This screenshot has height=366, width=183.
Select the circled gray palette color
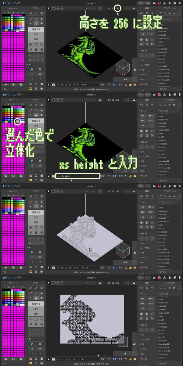(x=18, y=122)
